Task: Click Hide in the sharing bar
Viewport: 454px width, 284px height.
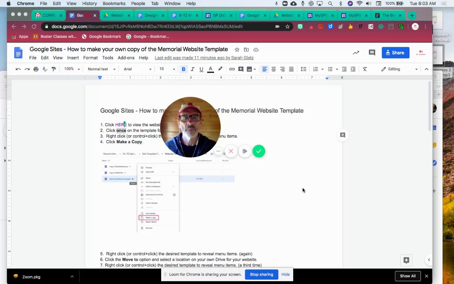Action: pyautogui.click(x=285, y=275)
